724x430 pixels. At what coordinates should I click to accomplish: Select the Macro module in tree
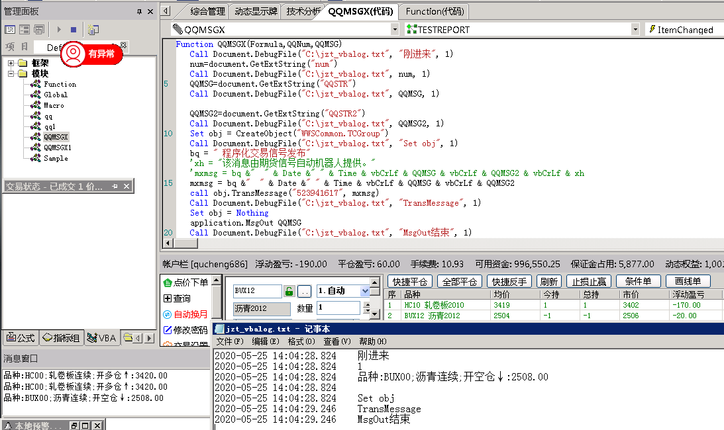click(x=54, y=105)
